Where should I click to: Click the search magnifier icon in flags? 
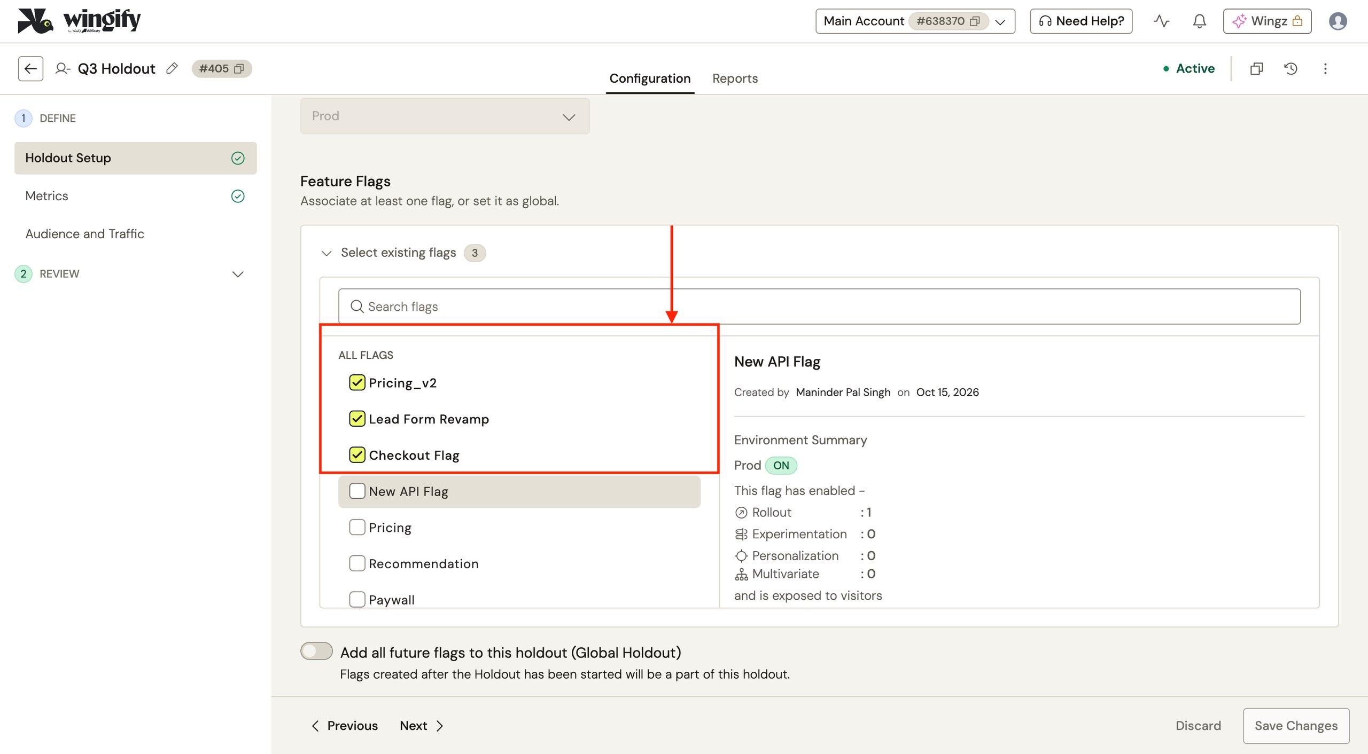click(x=357, y=307)
